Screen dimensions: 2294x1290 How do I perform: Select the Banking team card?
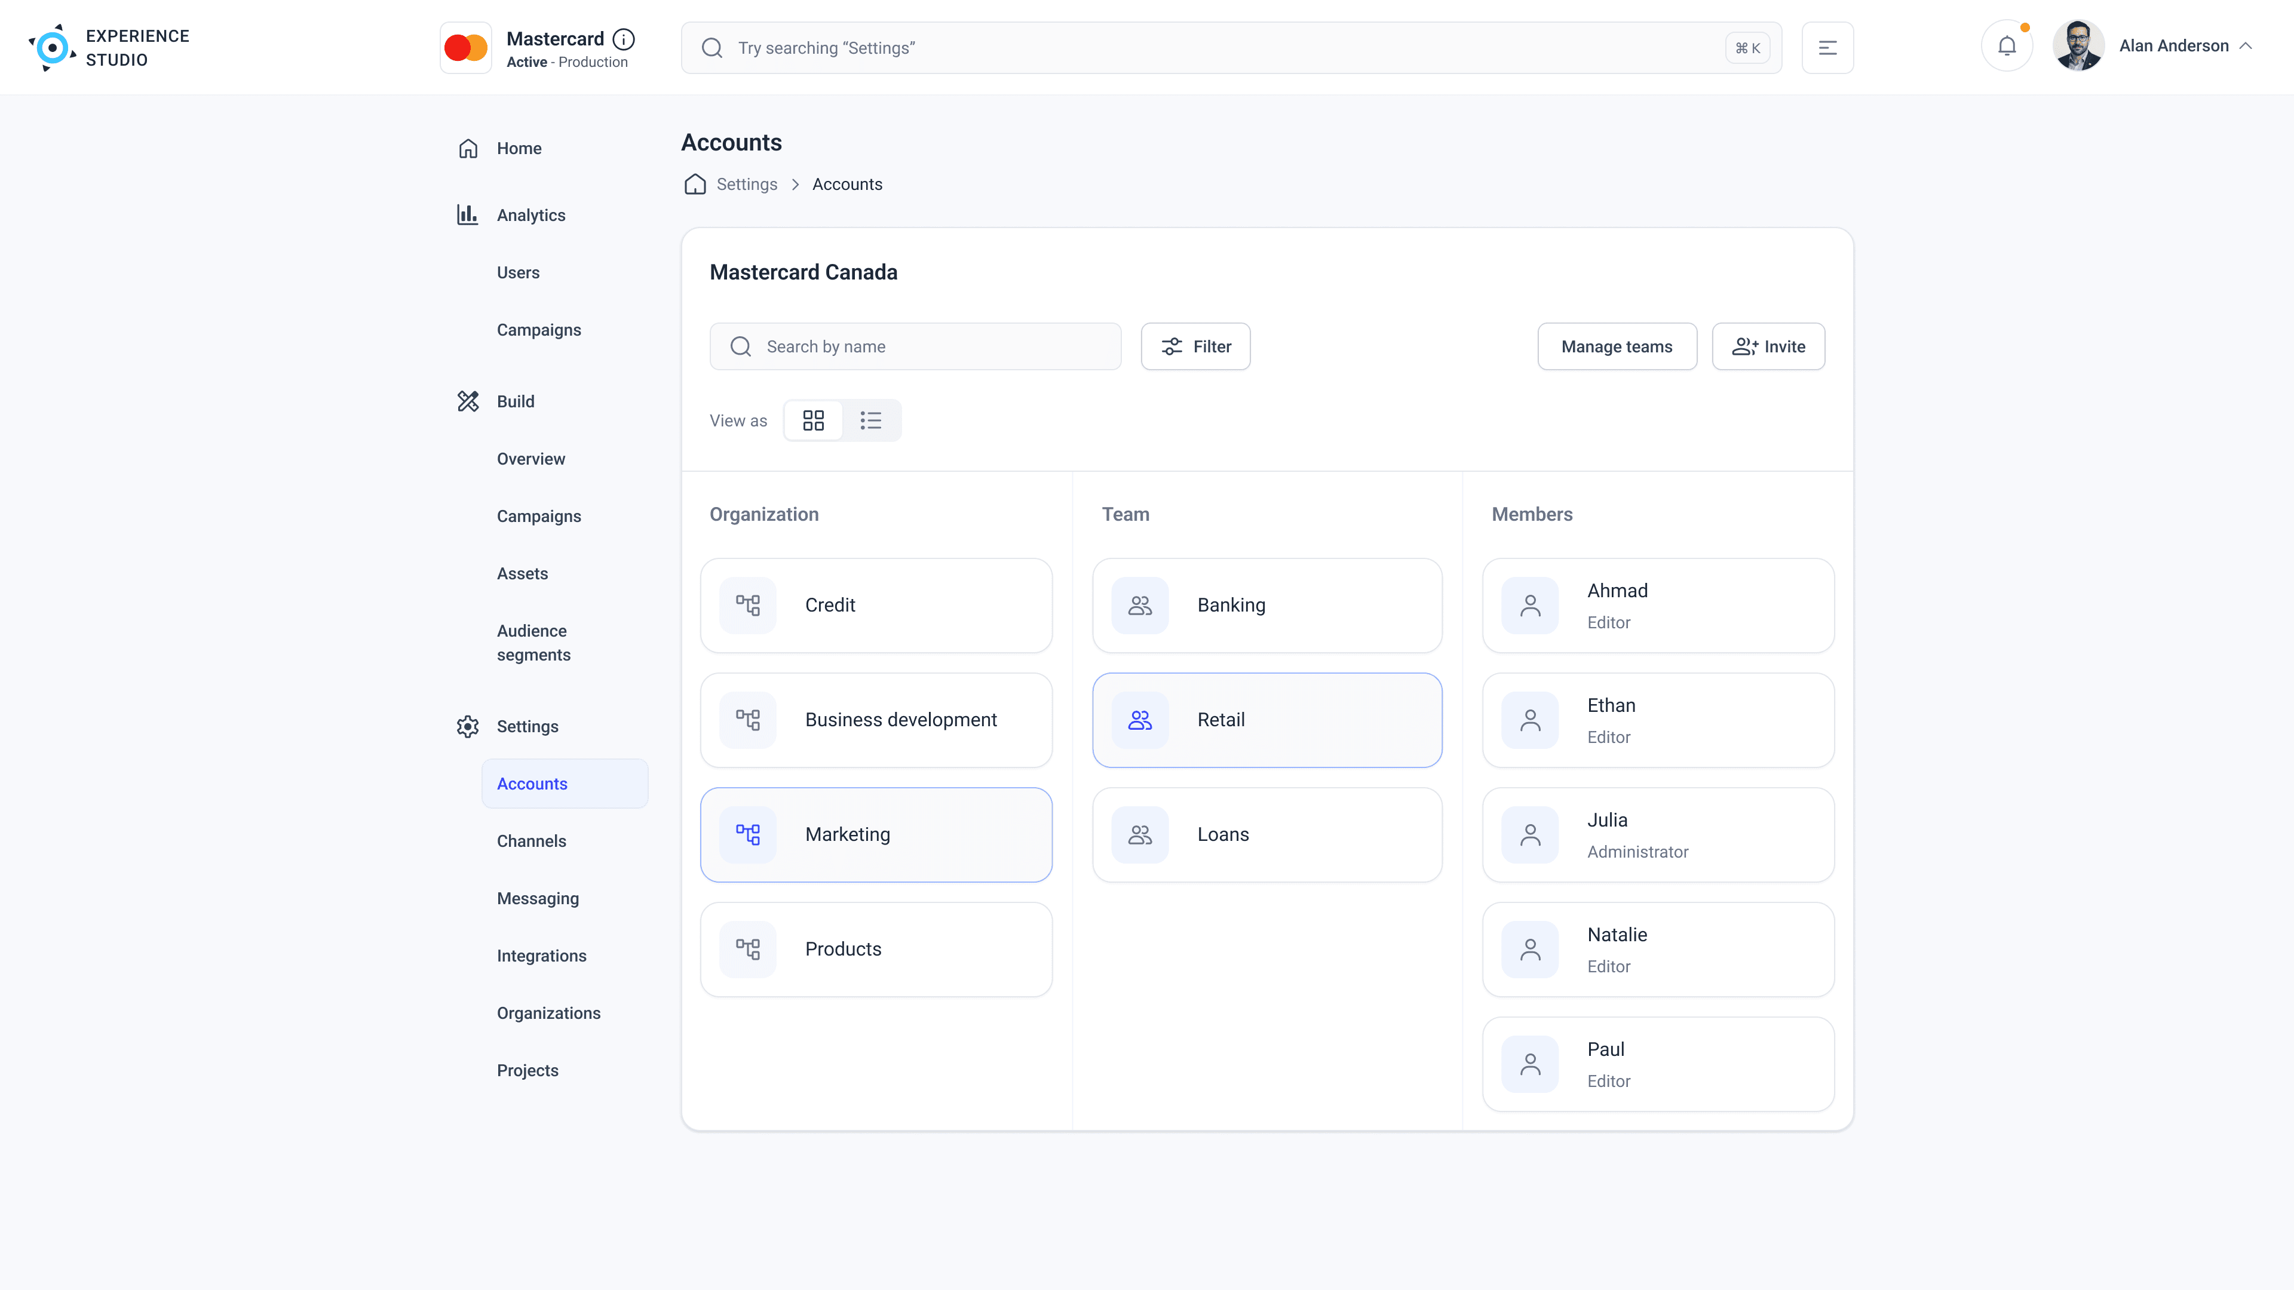pyautogui.click(x=1266, y=606)
